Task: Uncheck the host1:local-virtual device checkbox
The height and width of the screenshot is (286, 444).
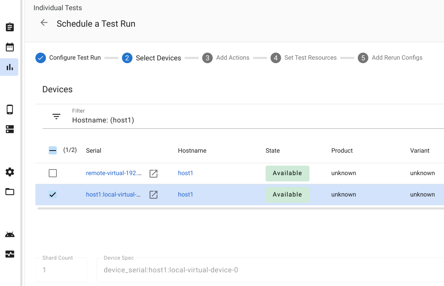Action: pyautogui.click(x=53, y=194)
